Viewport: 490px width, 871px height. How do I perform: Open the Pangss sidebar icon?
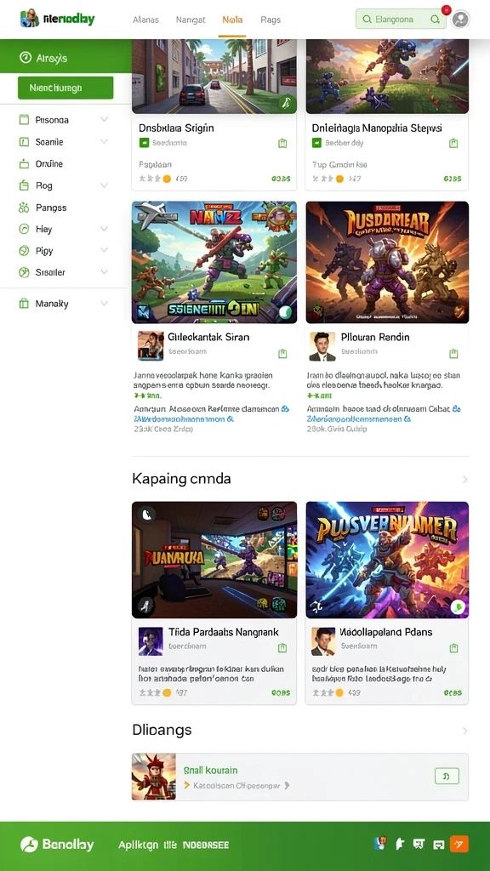24,208
